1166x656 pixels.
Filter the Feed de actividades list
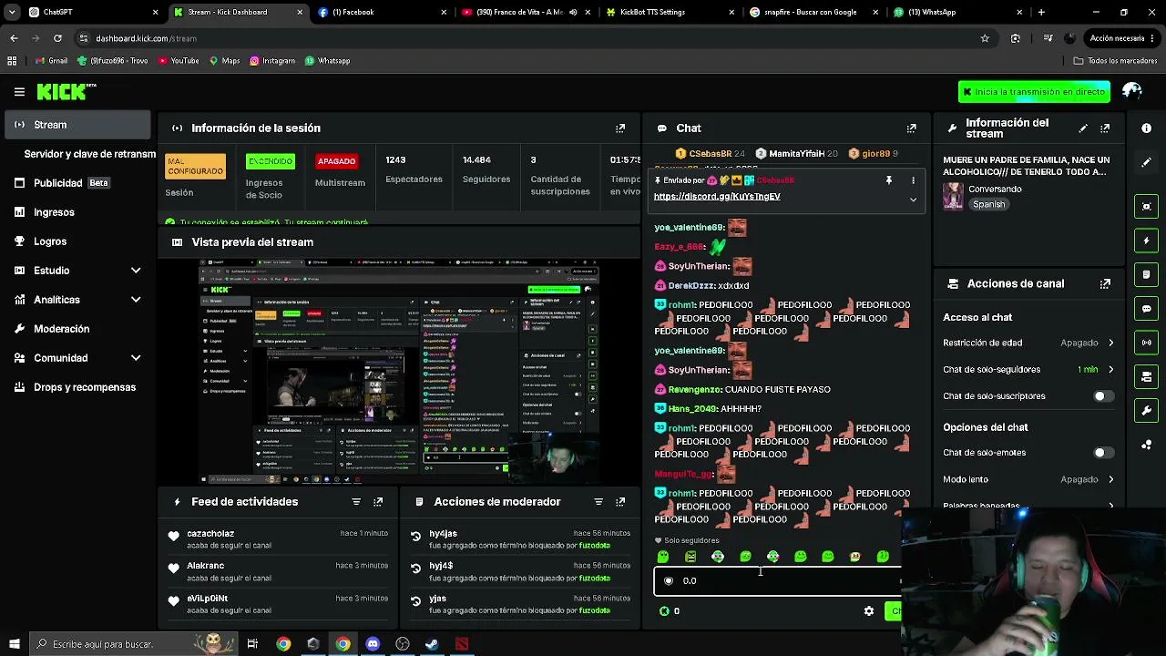tap(356, 502)
